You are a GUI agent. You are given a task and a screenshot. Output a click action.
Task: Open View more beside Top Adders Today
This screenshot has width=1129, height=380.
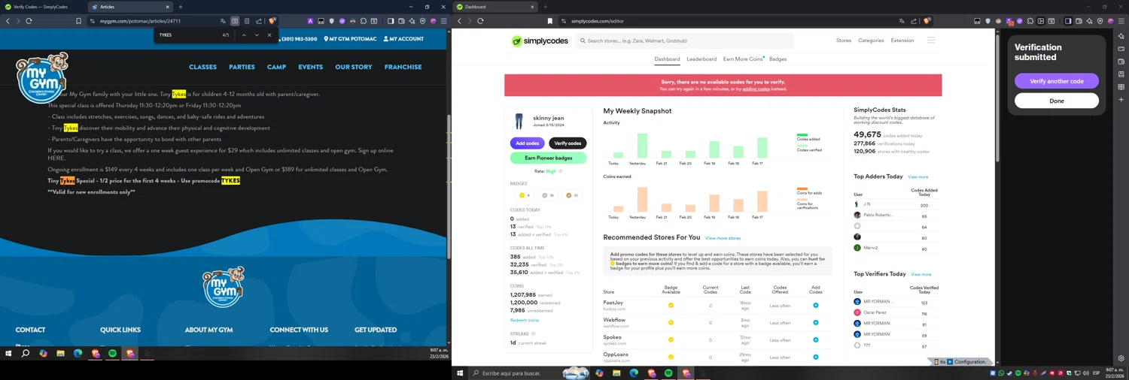(x=918, y=177)
